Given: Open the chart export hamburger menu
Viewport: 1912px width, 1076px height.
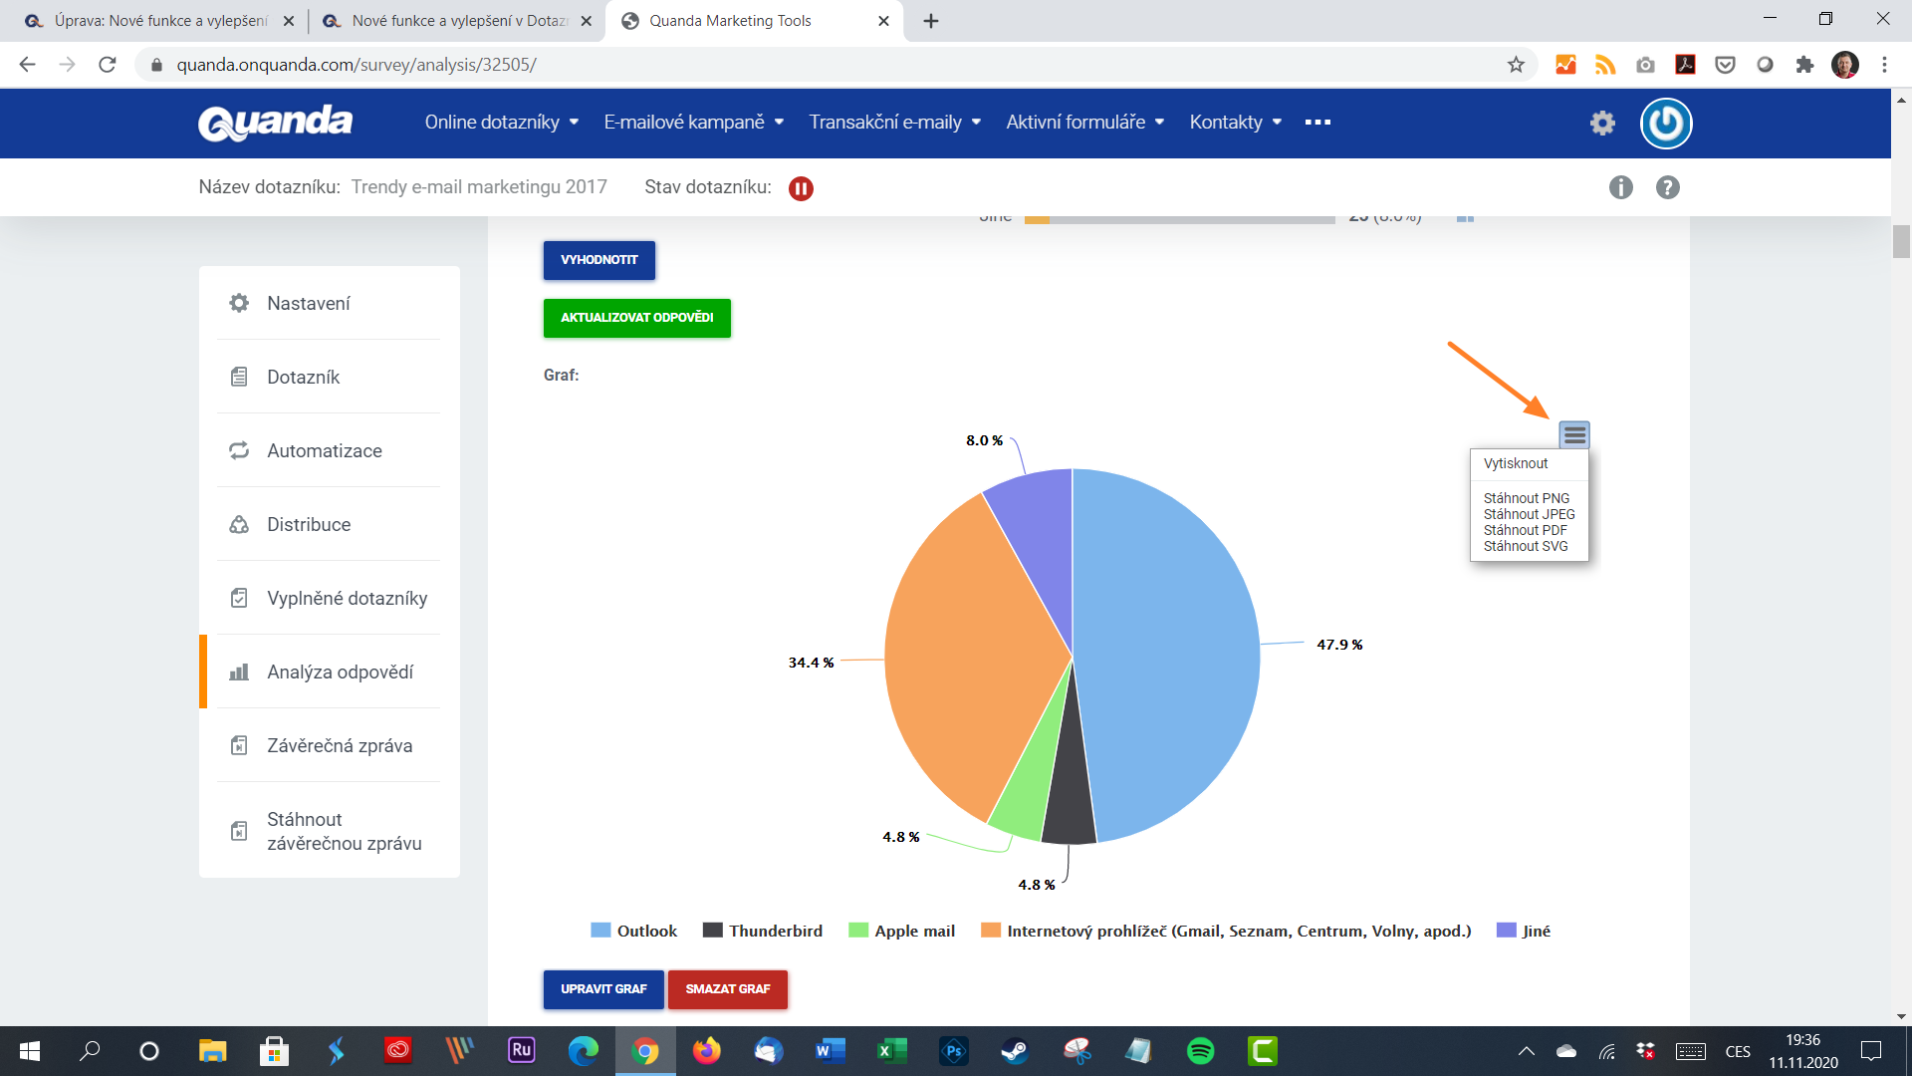Looking at the screenshot, I should (1573, 434).
